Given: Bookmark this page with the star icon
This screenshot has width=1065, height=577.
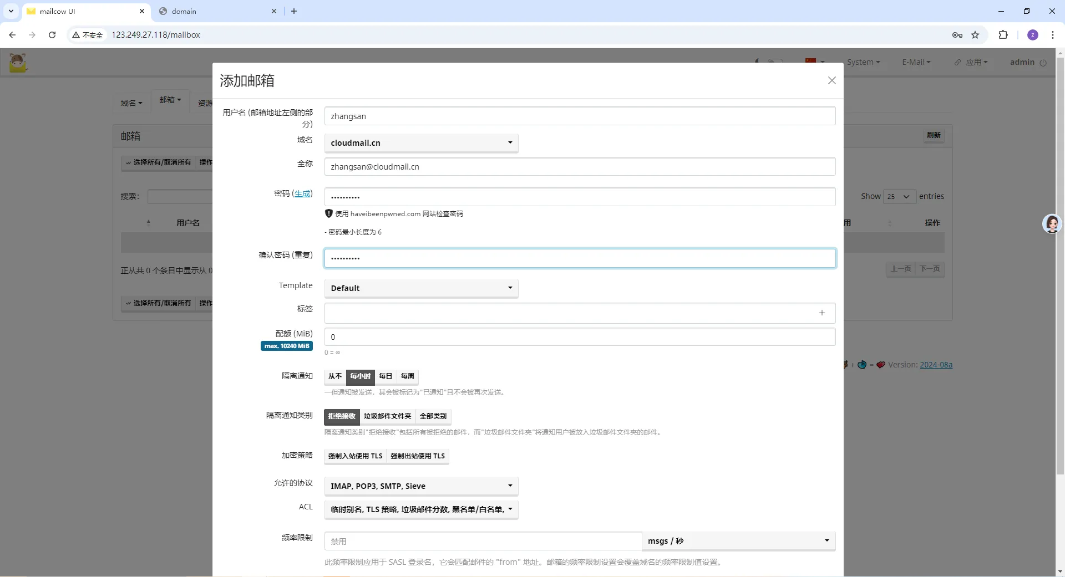Looking at the screenshot, I should pyautogui.click(x=975, y=35).
